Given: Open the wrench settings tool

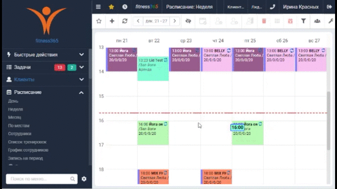Looking at the screenshot, I should click(331, 21).
